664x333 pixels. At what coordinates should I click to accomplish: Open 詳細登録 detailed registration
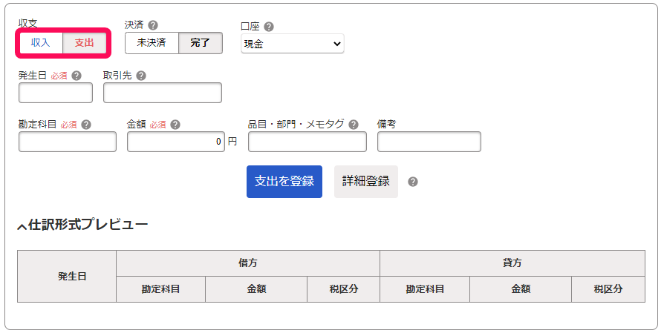[365, 182]
